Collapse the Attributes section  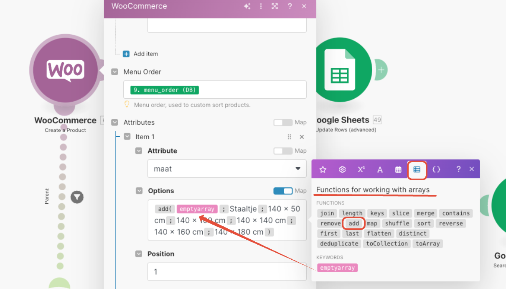(x=115, y=123)
